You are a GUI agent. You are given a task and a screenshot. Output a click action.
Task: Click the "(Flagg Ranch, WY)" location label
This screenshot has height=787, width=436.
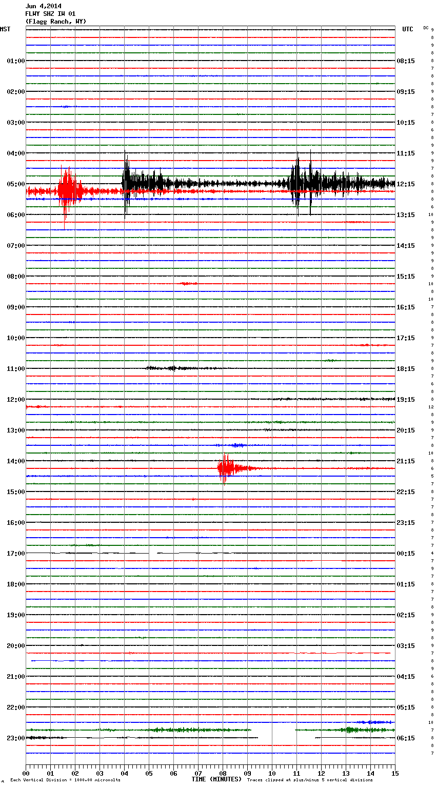[x=56, y=22]
